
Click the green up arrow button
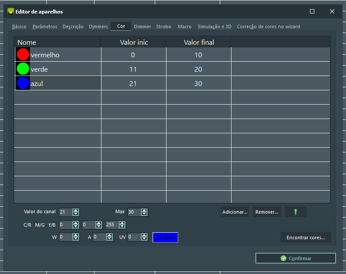[296, 212]
